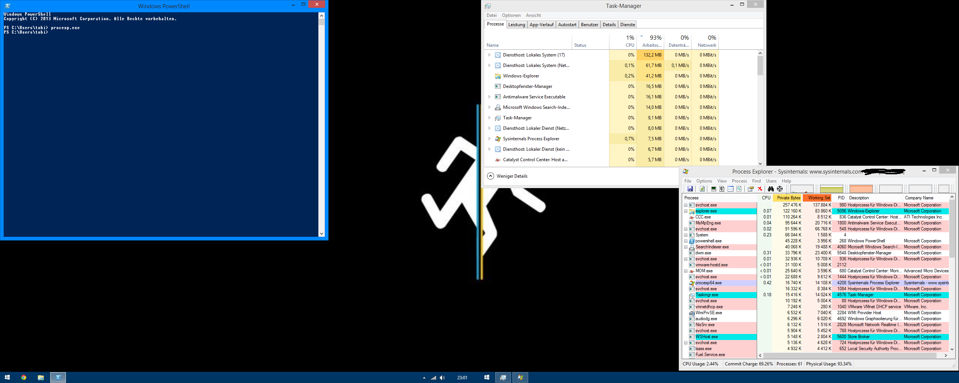Viewport: 959px width, 383px height.
Task: Click the taskbar clock showing 23:01
Action: click(x=462, y=378)
